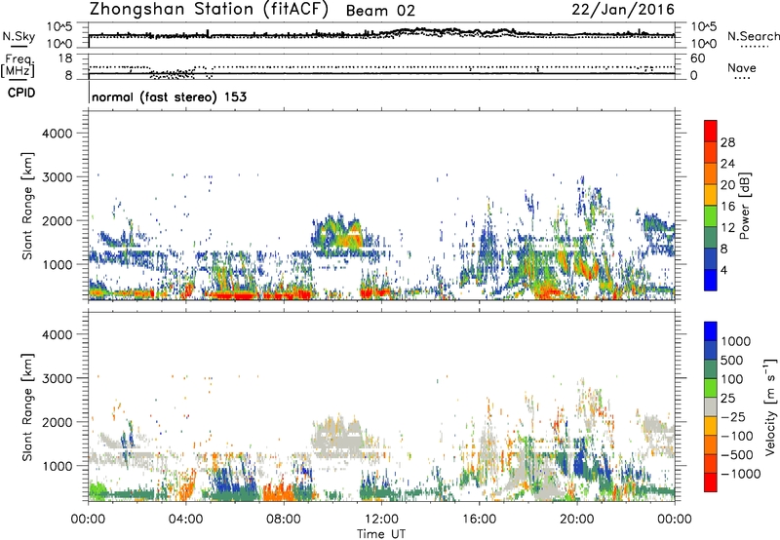This screenshot has height=540, width=780.
Task: Click the '-1000' label on the velocity scale
Action: pos(741,474)
